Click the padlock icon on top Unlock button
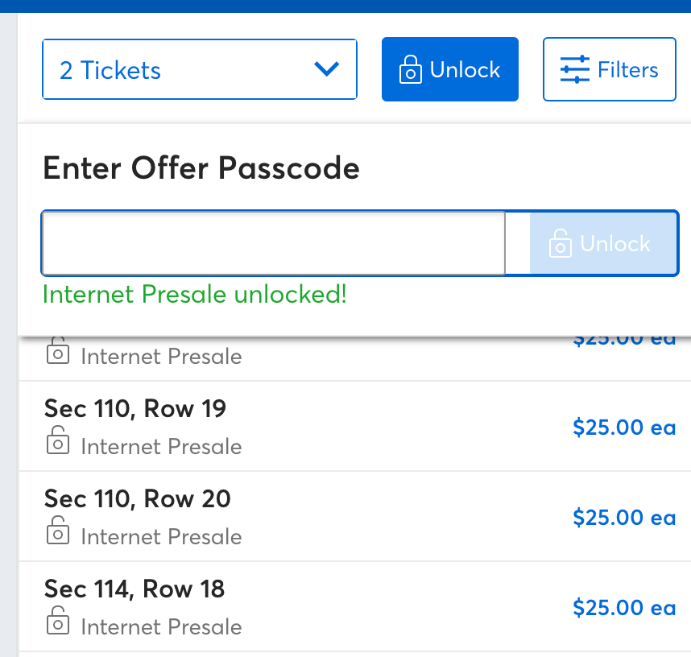Screen dimensions: 691x657 [x=410, y=69]
